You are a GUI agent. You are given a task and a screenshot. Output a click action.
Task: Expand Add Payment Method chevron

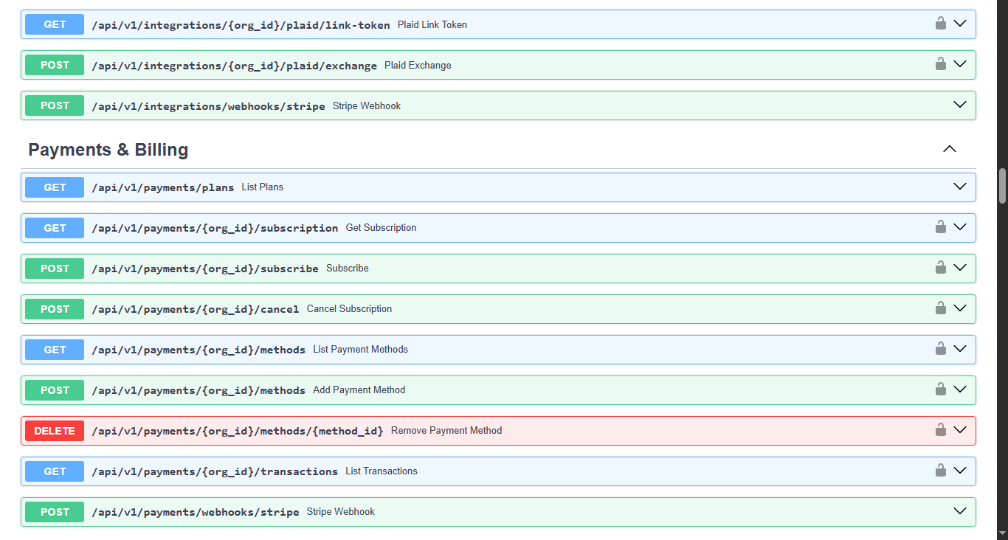(x=960, y=390)
